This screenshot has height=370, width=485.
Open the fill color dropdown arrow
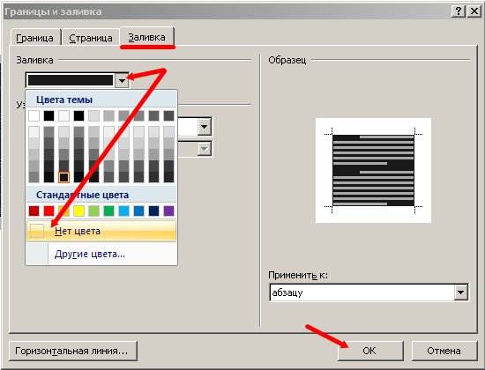coord(122,81)
